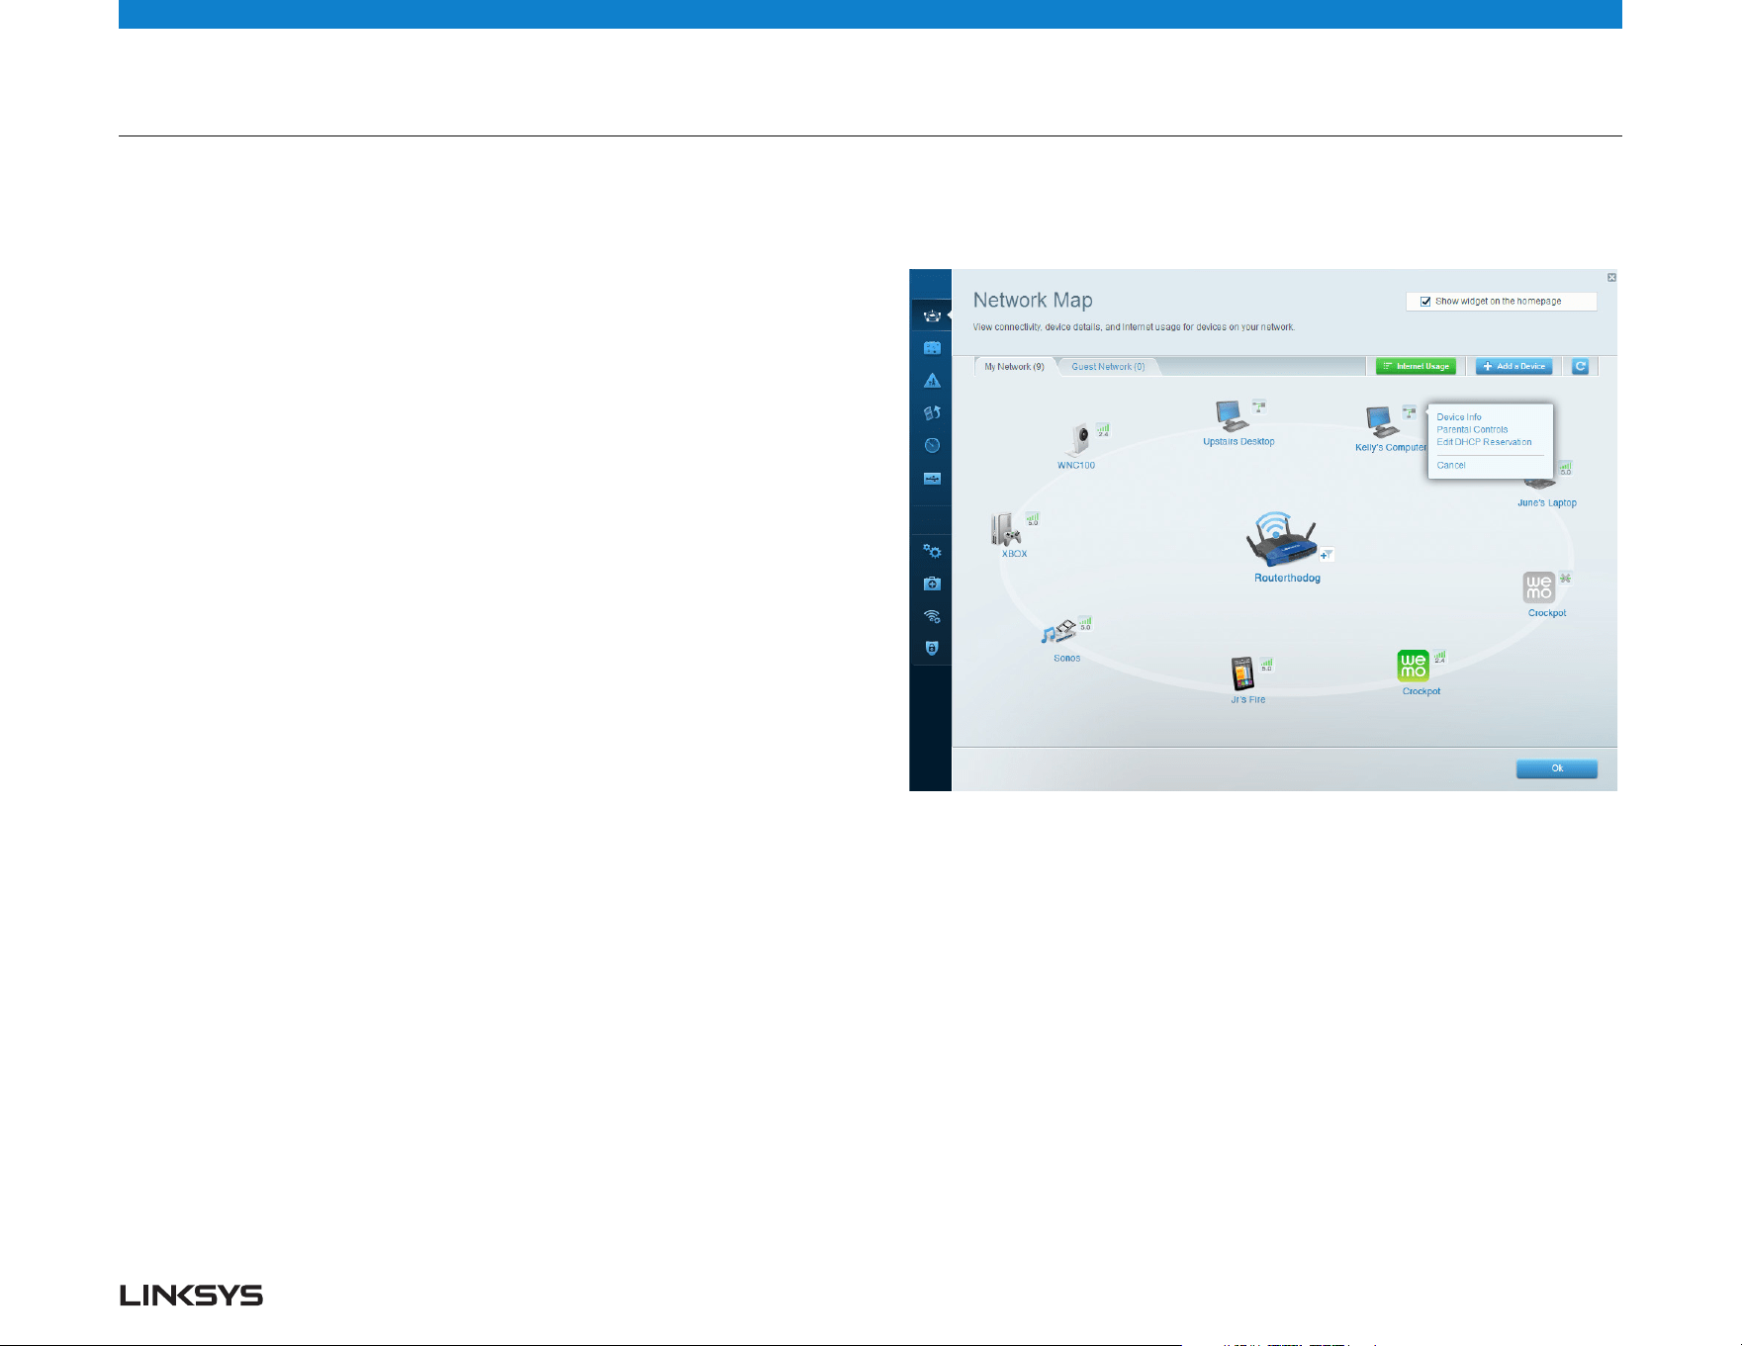The image size is (1742, 1346).
Task: Click the Internet Usage button
Action: point(1416,367)
